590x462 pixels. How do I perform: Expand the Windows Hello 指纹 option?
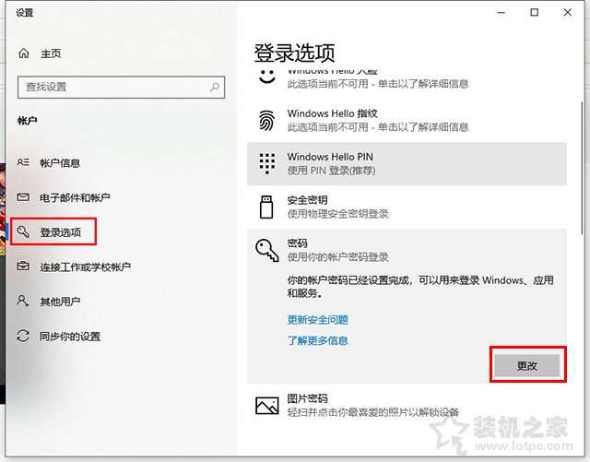[407, 121]
